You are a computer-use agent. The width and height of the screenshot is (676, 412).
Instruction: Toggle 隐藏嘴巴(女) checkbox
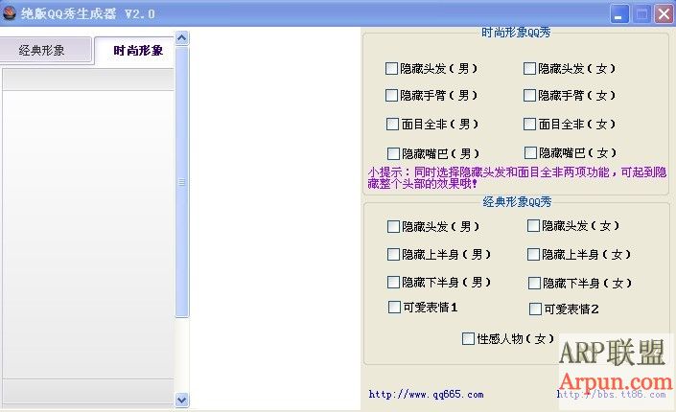(530, 152)
